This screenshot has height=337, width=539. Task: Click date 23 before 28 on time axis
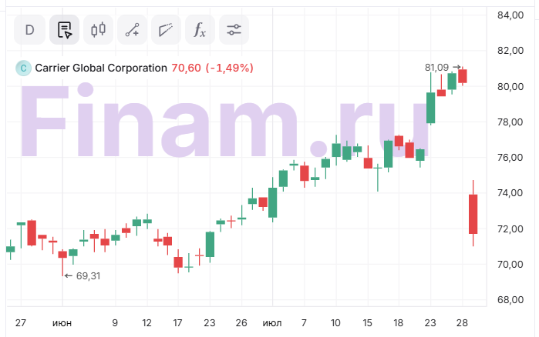pos(430,322)
